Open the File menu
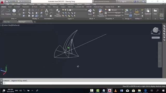The width and height of the screenshot is (166, 93). (8, 4)
